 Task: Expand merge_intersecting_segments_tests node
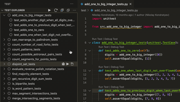point(4,98)
